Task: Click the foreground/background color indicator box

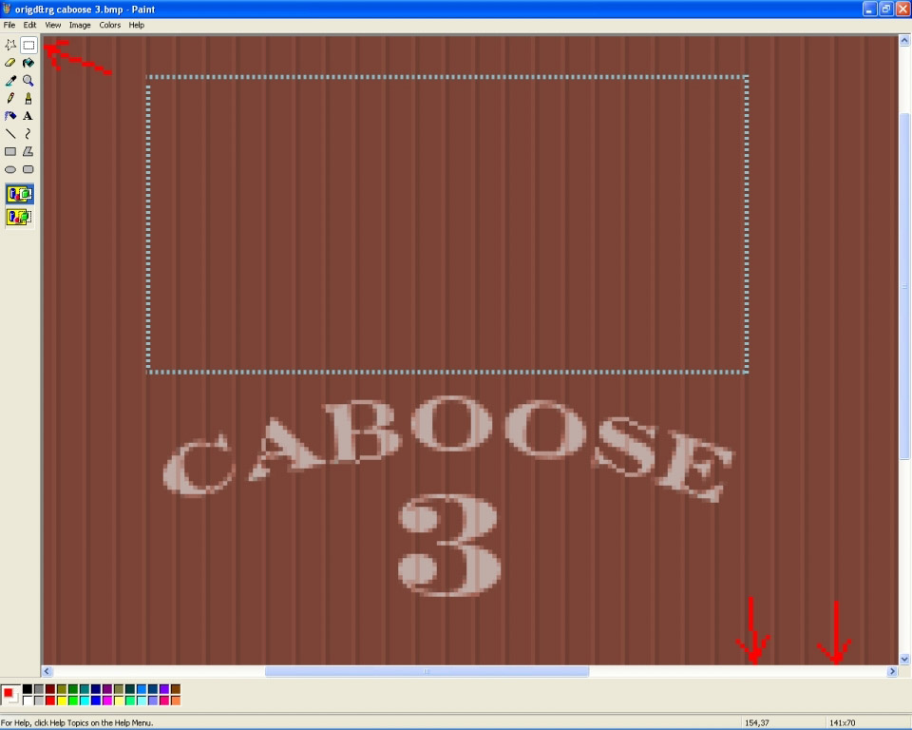Action: (10, 695)
